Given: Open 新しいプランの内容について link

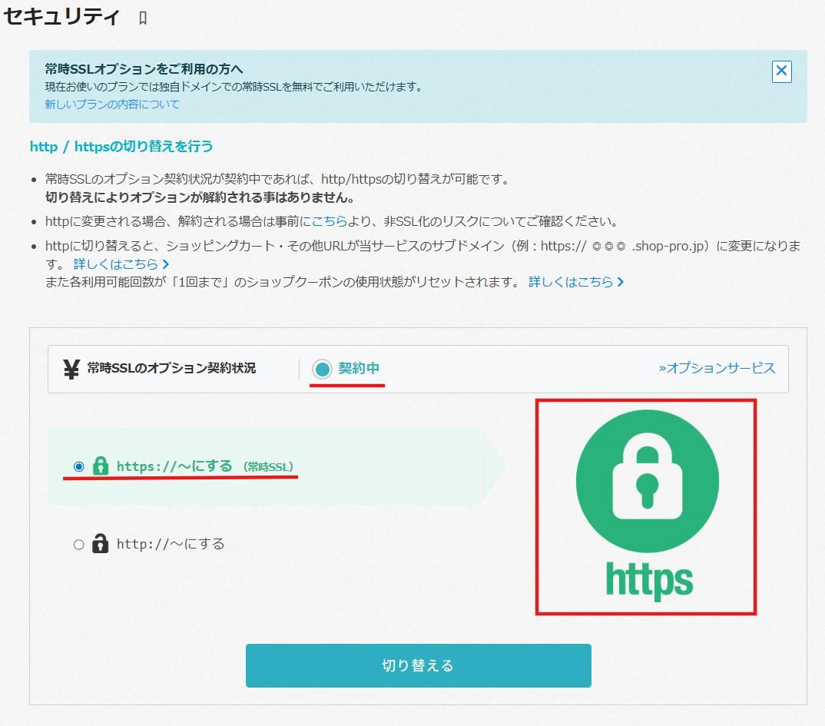Looking at the screenshot, I should (112, 104).
